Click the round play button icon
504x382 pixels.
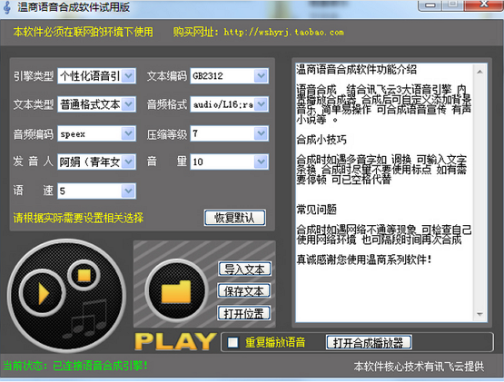(42, 293)
